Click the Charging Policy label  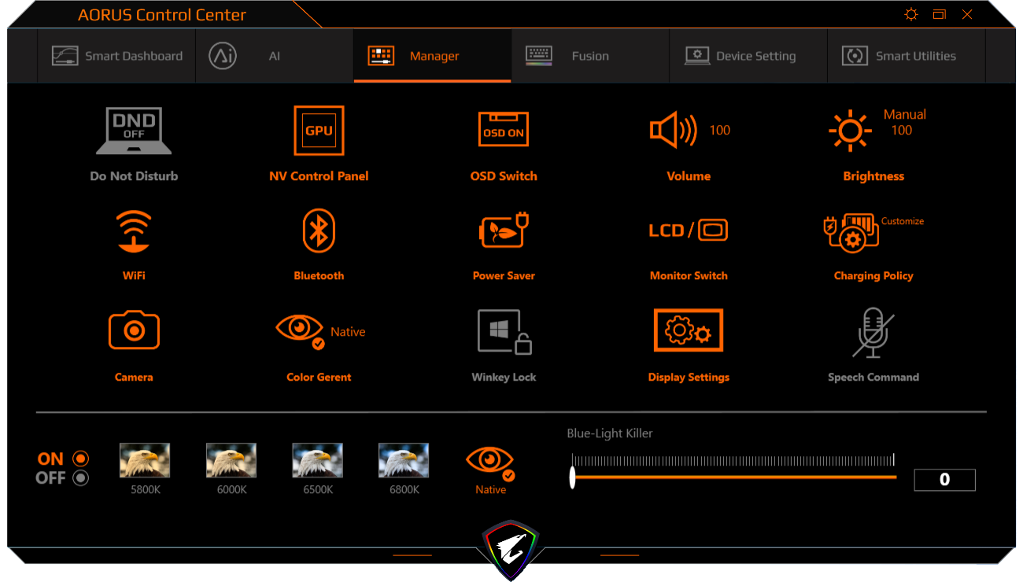click(x=873, y=276)
